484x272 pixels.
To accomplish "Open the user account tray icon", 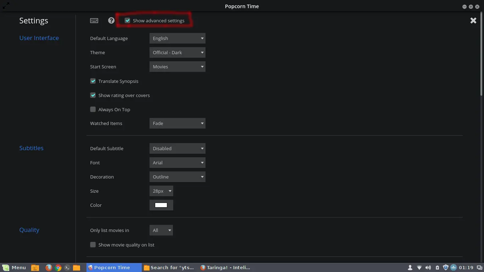I will click(410, 268).
